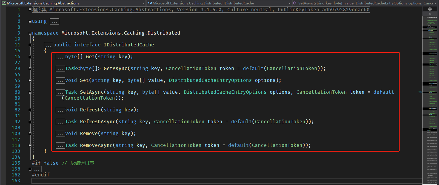Click DistributedCacheEntryOptions type in Set method
439x185 pixels.
point(210,80)
